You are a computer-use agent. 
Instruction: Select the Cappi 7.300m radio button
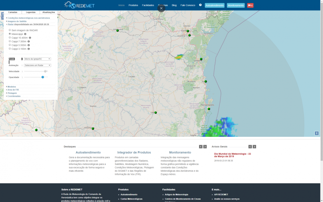coord(10,41)
